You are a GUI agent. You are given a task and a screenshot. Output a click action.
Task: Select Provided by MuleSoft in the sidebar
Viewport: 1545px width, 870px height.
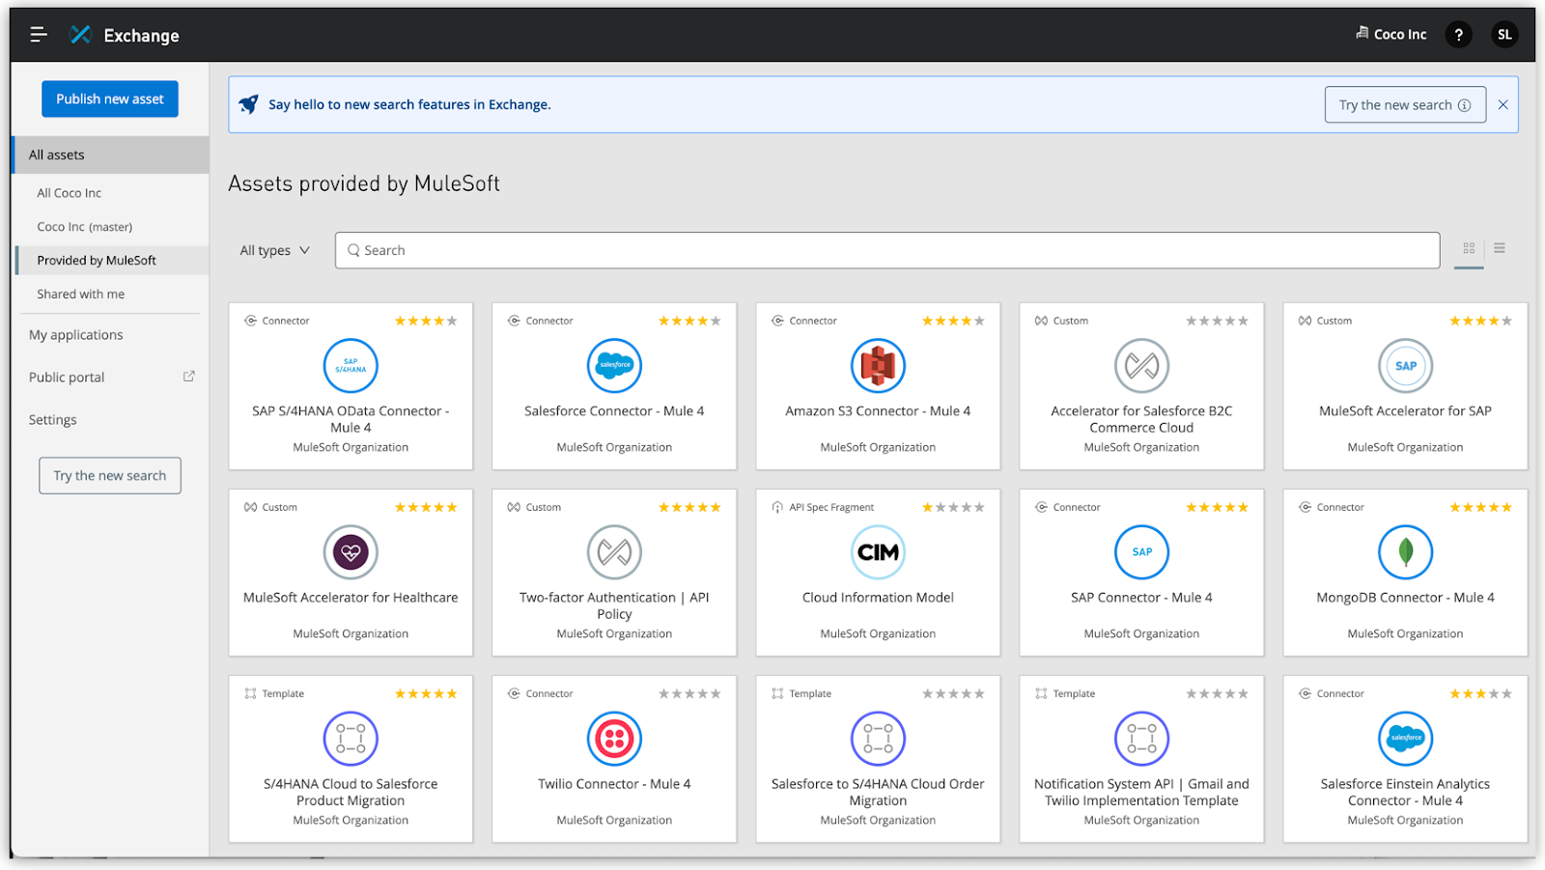111,261
